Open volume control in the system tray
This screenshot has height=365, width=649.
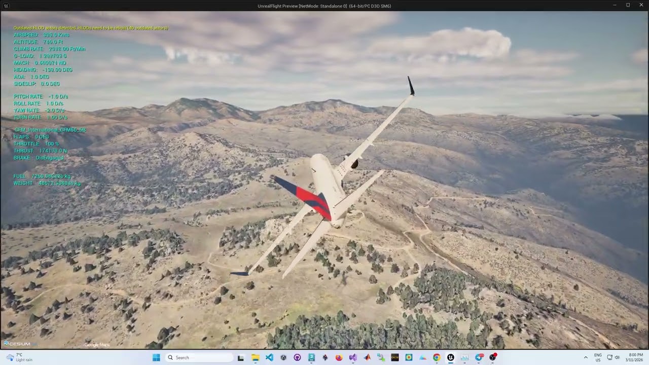617,357
